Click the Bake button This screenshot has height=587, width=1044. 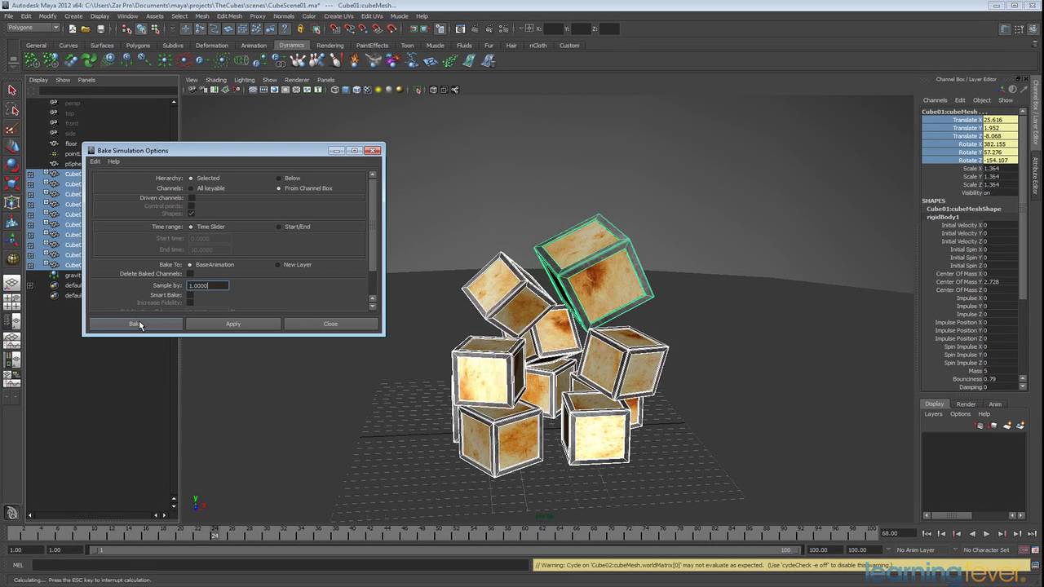[x=135, y=324]
